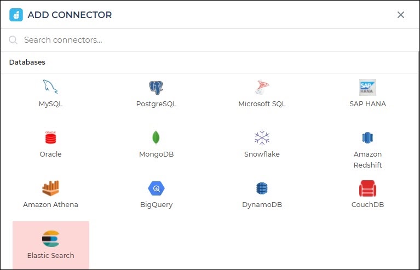Select the CouchDB red couch icon
The image size is (420, 270).
[x=367, y=188]
